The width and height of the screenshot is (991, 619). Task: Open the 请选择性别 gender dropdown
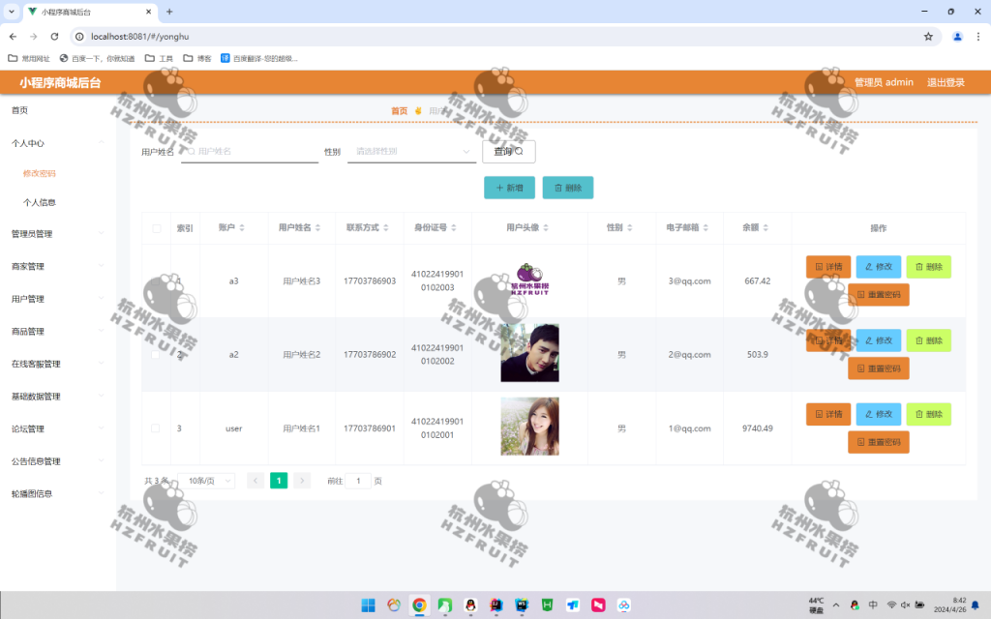pos(410,152)
